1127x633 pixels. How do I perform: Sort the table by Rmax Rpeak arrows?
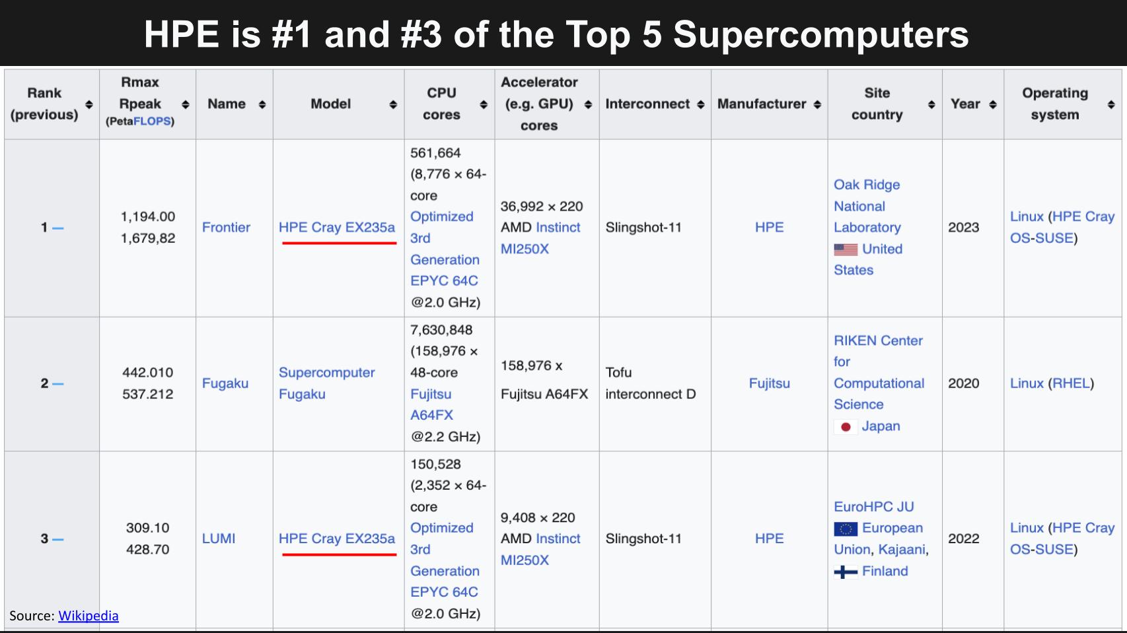[x=186, y=104]
